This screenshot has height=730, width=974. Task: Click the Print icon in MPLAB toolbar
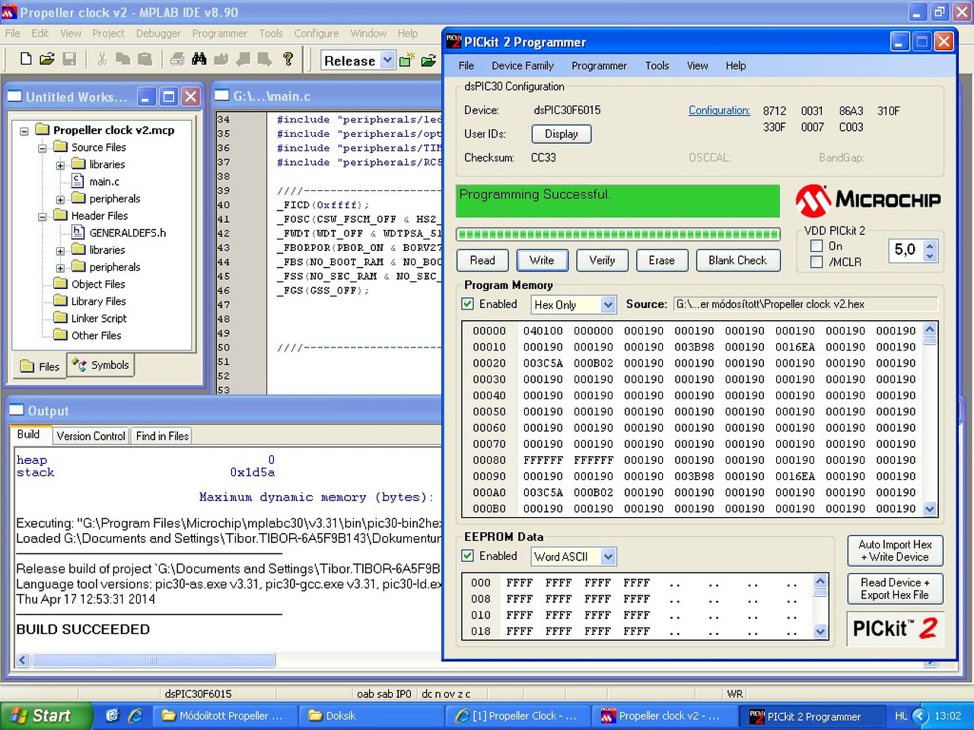coord(177,59)
